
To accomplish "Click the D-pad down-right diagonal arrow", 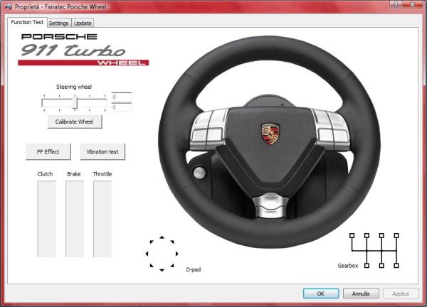I will [x=172, y=265].
